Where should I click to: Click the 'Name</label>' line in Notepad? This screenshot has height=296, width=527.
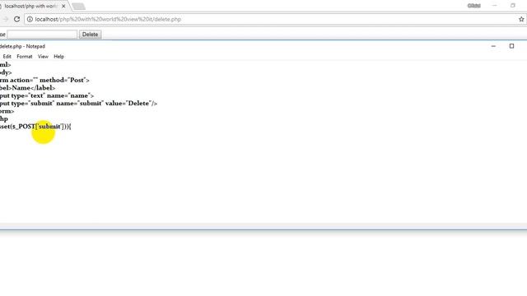coord(27,88)
